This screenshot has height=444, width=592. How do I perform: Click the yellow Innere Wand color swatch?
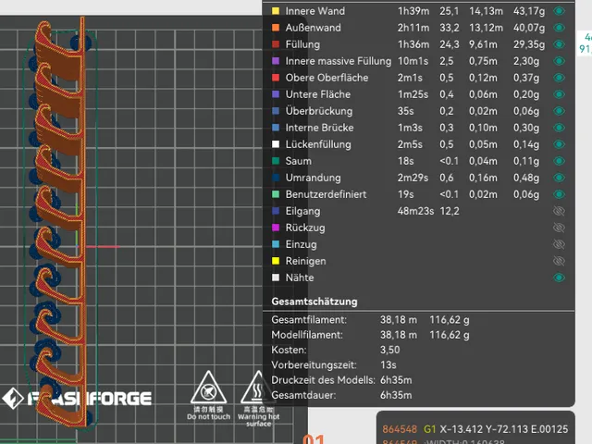click(276, 11)
